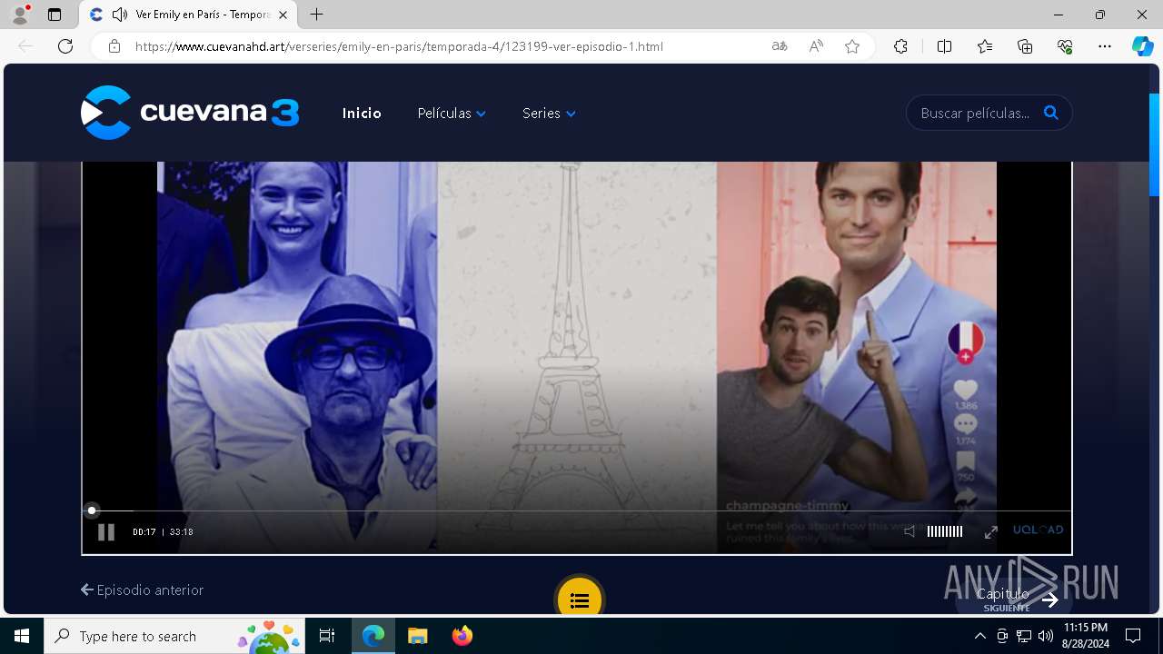Open taskbar clock showing 11:15 PM

pyautogui.click(x=1086, y=636)
